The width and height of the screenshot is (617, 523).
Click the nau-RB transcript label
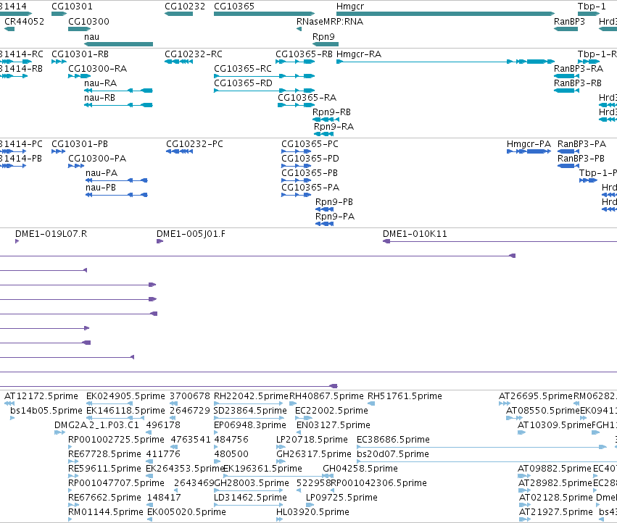click(99, 98)
